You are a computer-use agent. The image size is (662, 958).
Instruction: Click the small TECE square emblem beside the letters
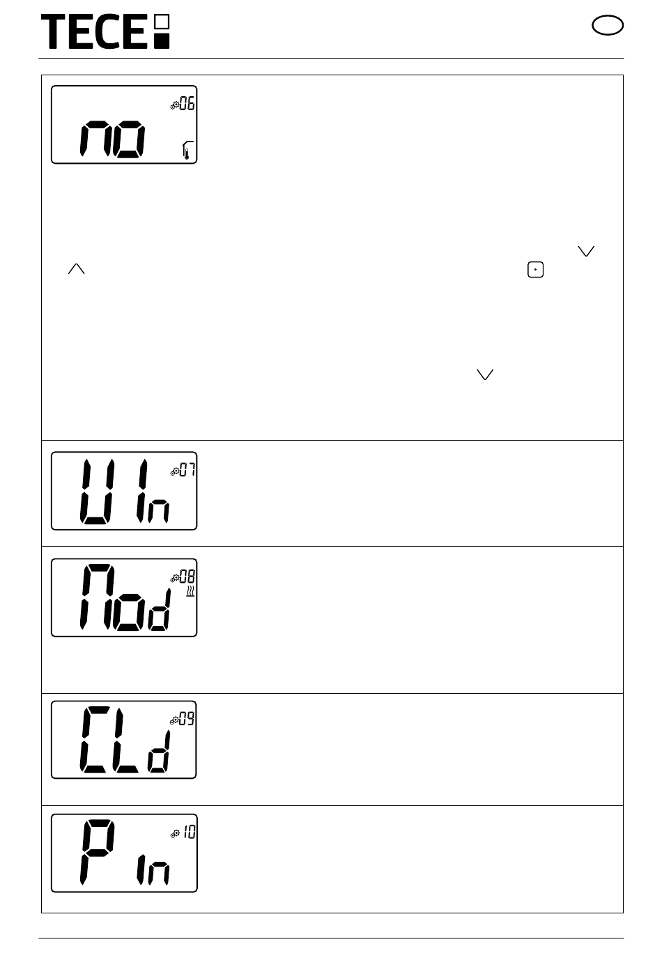pyautogui.click(x=161, y=32)
